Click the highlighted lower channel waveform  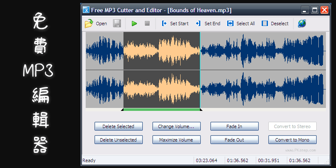coord(162,89)
